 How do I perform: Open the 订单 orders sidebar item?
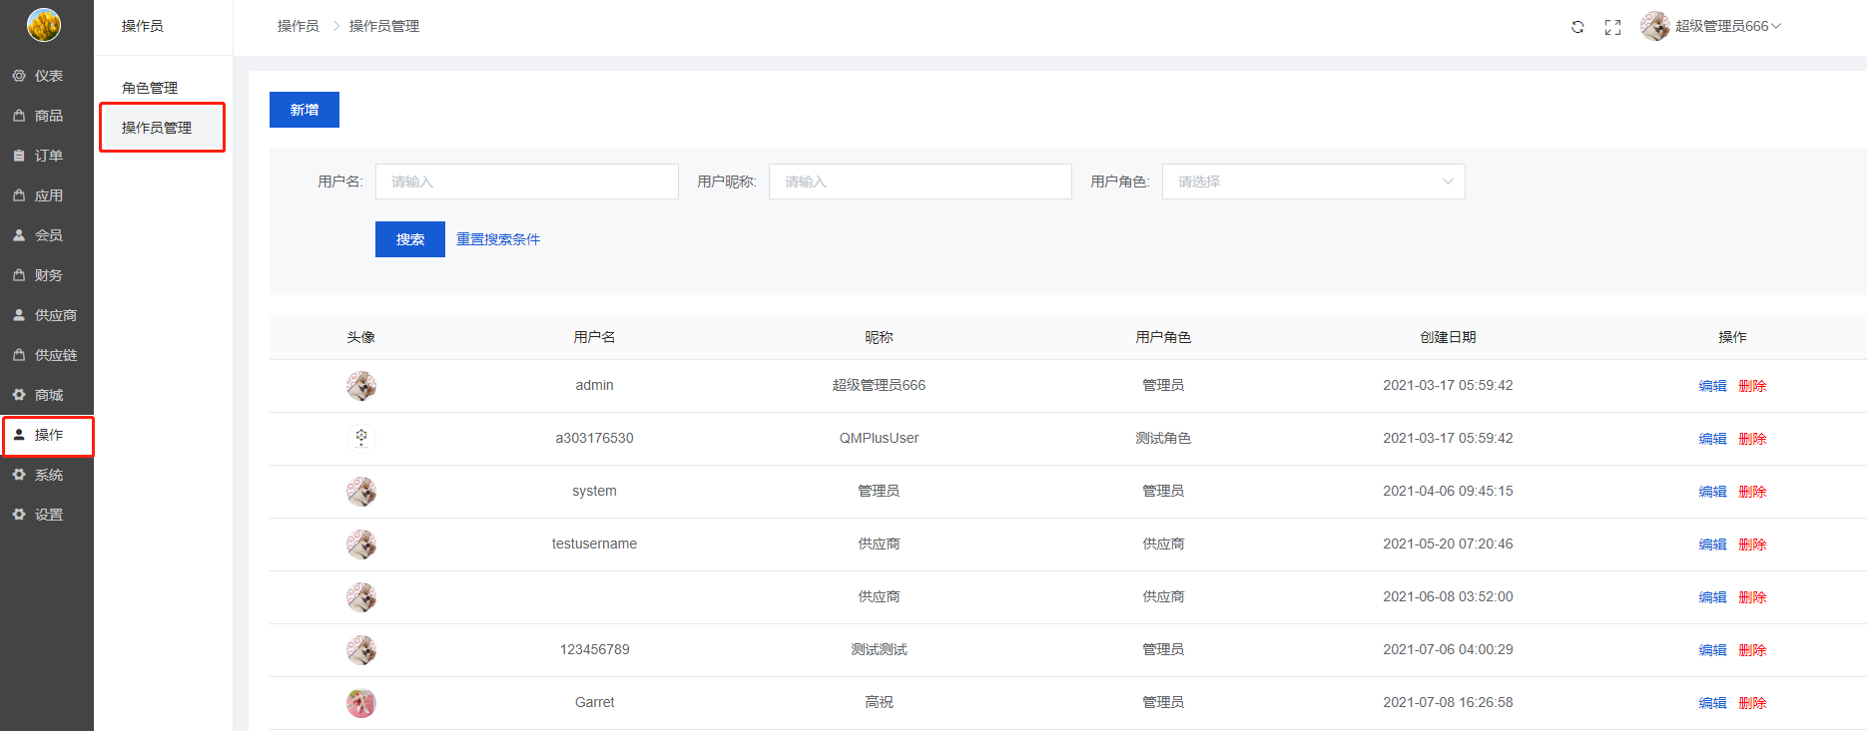(x=47, y=156)
